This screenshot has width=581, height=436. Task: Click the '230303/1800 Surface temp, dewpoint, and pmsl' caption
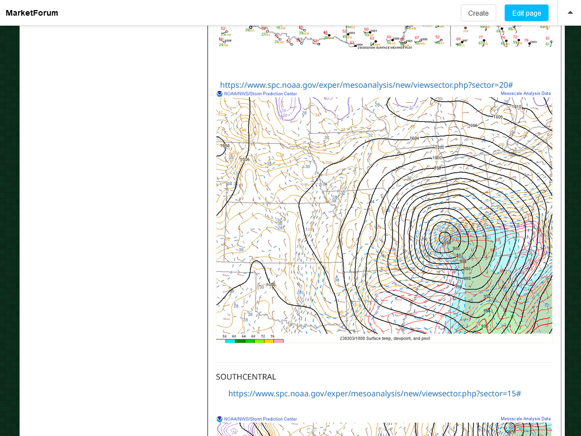tap(385, 338)
